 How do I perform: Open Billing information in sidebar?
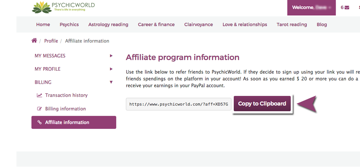(x=65, y=109)
